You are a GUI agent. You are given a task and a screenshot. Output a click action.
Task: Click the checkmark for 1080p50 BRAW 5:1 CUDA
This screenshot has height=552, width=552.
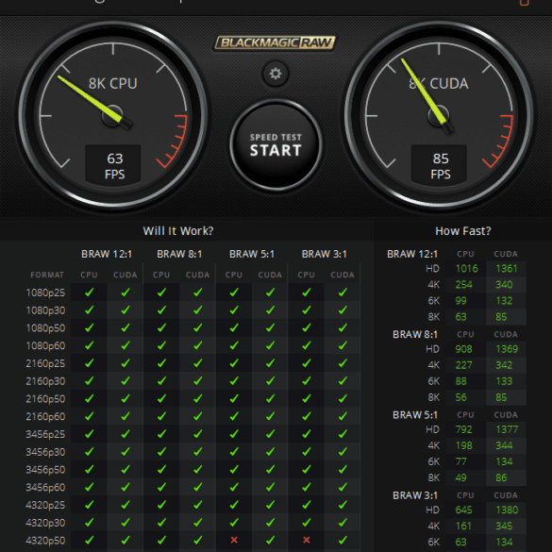pyautogui.click(x=270, y=327)
